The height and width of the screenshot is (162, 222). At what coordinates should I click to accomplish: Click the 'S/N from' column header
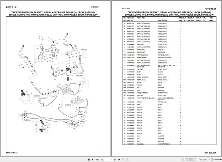point(191,20)
